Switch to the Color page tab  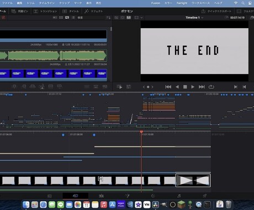tap(153, 196)
